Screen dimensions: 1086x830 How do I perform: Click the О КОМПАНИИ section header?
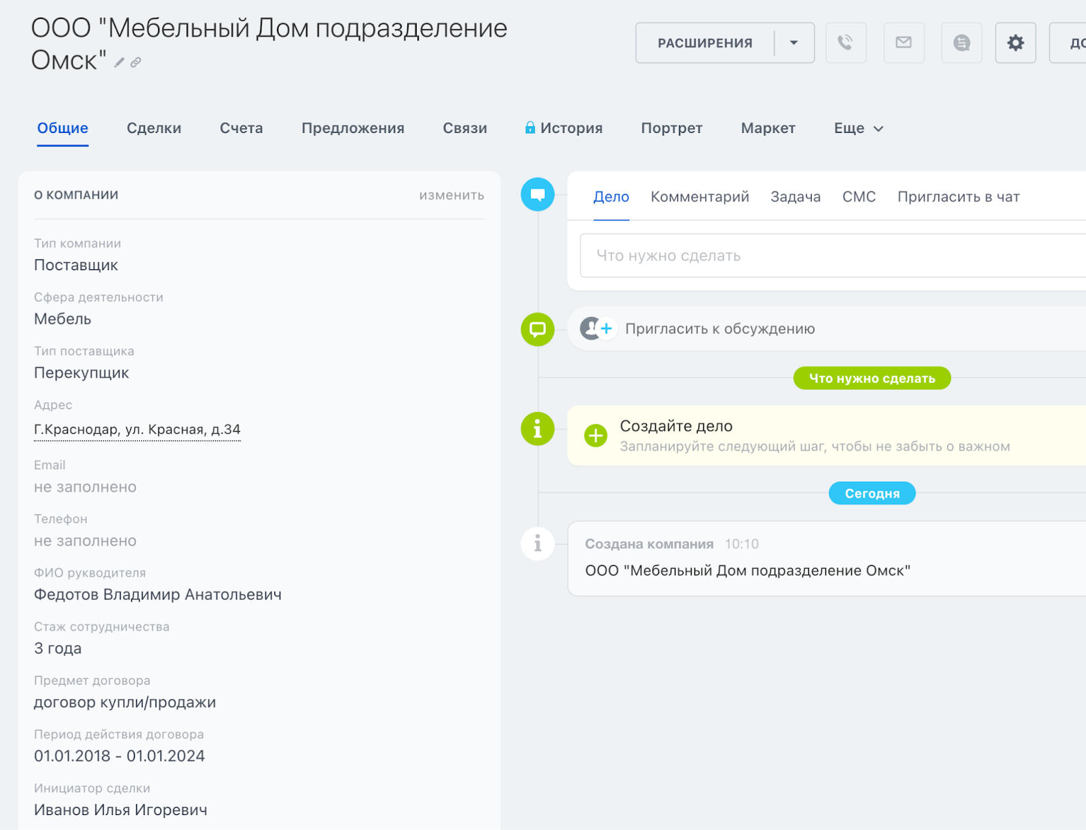pyautogui.click(x=76, y=195)
